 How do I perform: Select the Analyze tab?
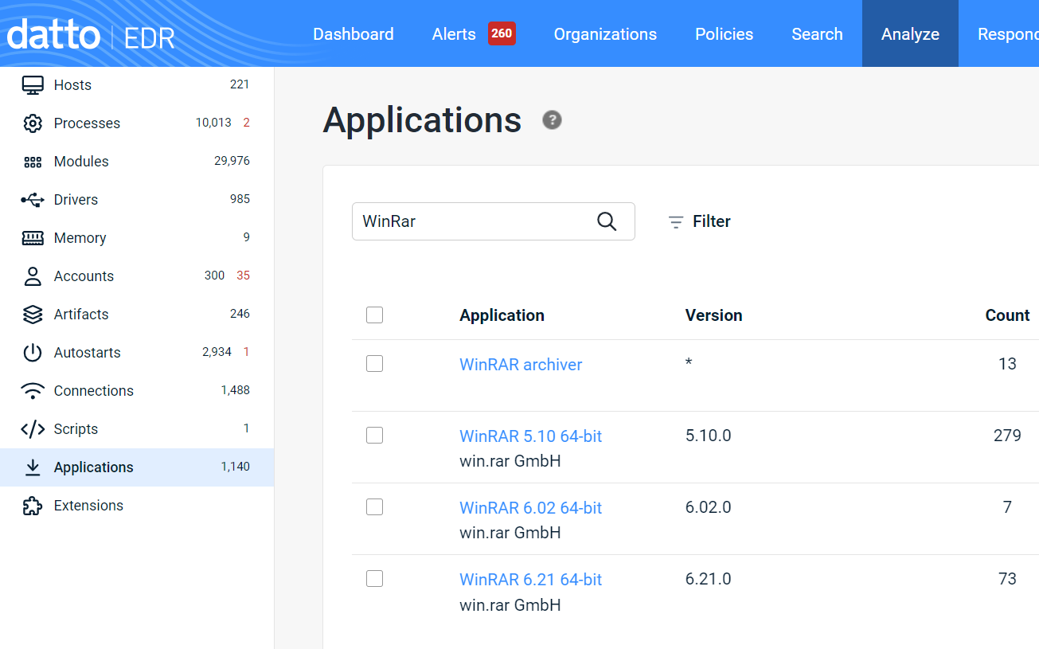(x=910, y=34)
